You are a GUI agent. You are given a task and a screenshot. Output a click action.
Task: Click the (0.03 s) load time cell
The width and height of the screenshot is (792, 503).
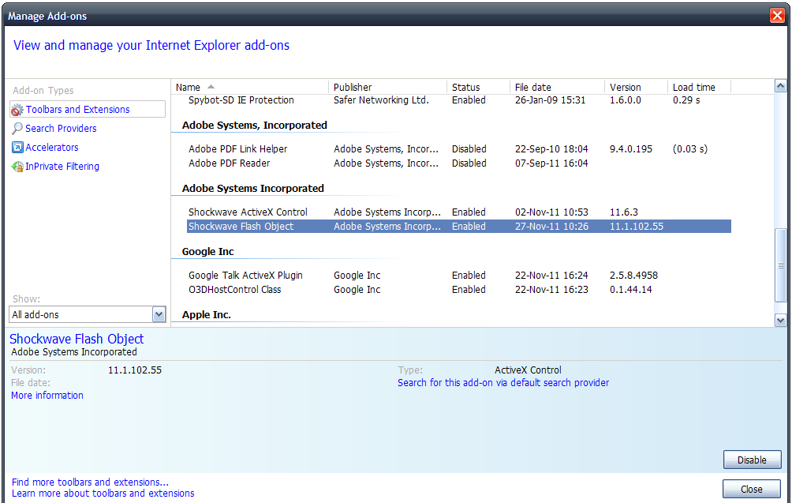coord(690,149)
